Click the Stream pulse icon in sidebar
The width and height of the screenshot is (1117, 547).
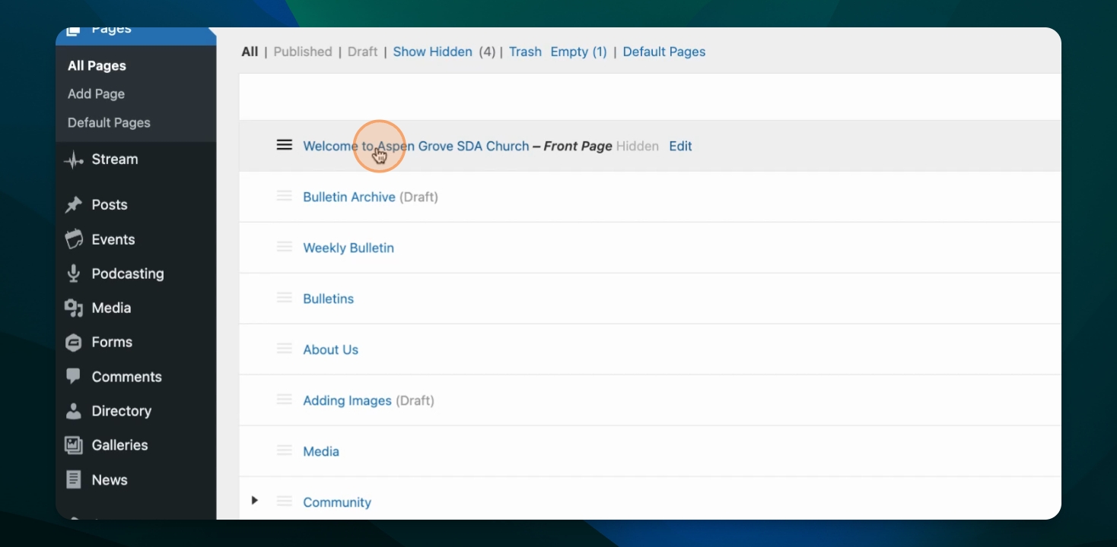point(74,160)
